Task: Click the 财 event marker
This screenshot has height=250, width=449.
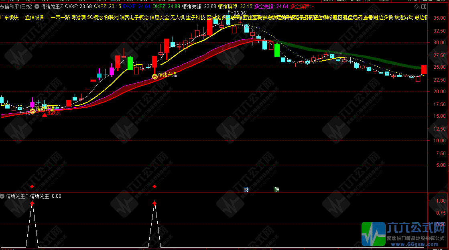Action: coord(246,189)
